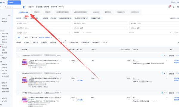This screenshot has width=179, height=107.
Task: Expand the second order's receiver info chevron
Action: 167,78
